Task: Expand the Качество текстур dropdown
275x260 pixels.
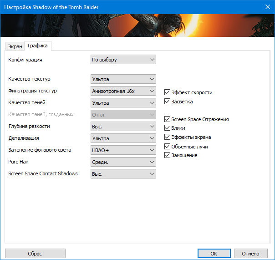Action: click(x=123, y=79)
